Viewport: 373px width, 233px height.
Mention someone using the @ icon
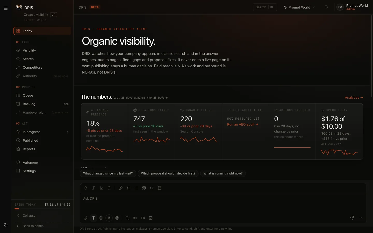[x=117, y=218]
